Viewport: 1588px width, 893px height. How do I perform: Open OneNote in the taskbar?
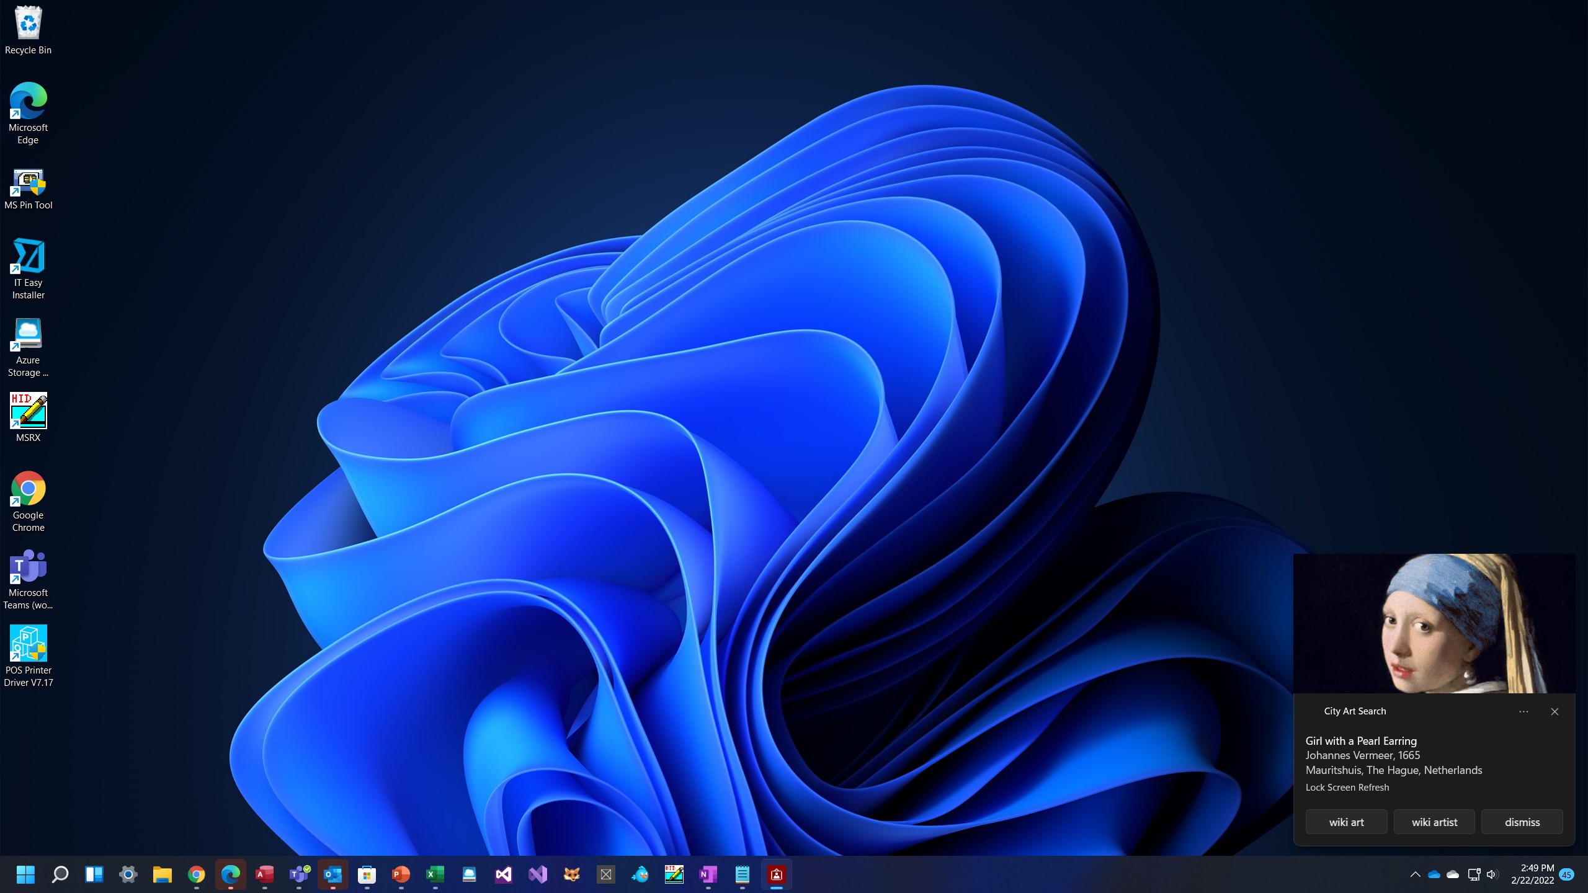pyautogui.click(x=708, y=874)
